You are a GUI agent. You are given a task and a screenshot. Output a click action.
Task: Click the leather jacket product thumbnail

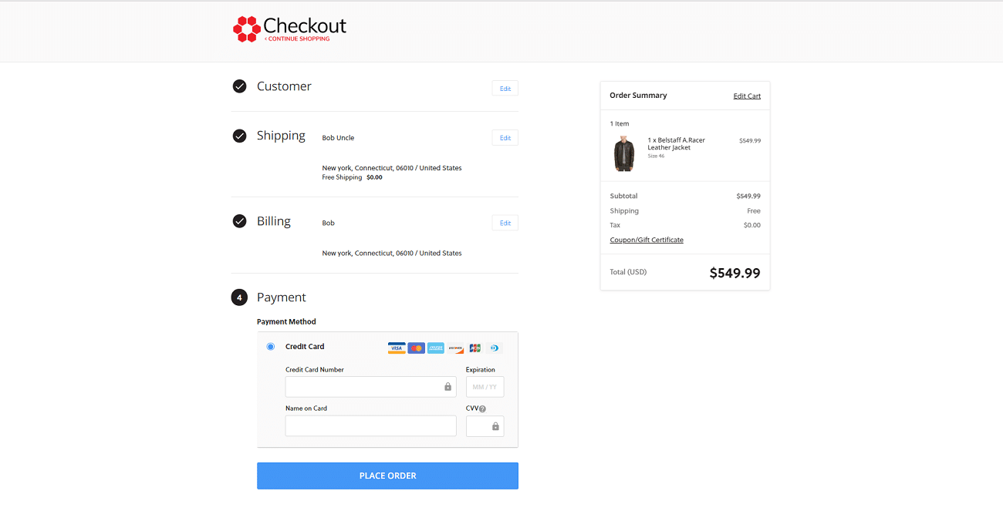(x=623, y=153)
